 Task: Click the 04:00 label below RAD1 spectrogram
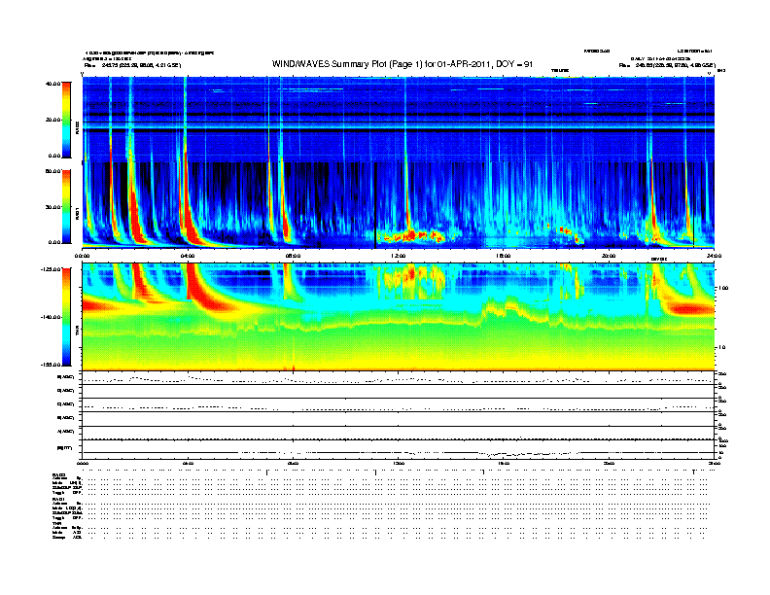(188, 256)
